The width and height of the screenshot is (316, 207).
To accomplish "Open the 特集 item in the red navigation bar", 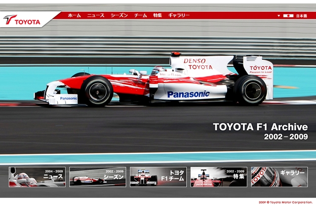I will click(x=158, y=15).
